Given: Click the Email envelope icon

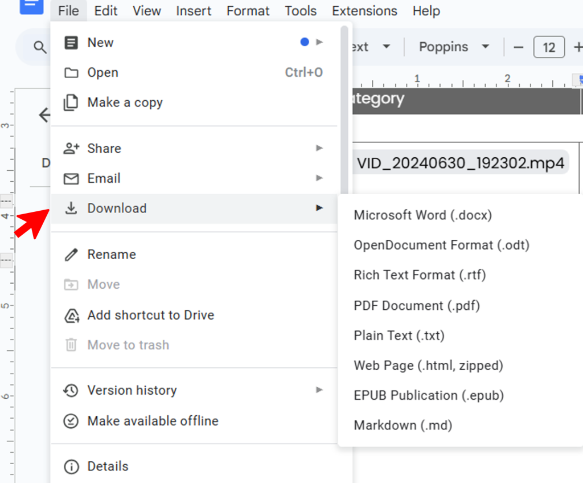Looking at the screenshot, I should 71,179.
